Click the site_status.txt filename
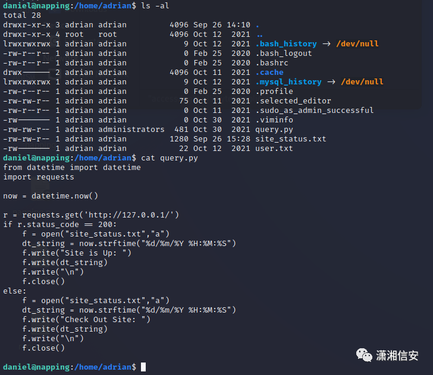This screenshot has width=433, height=375. (290, 139)
